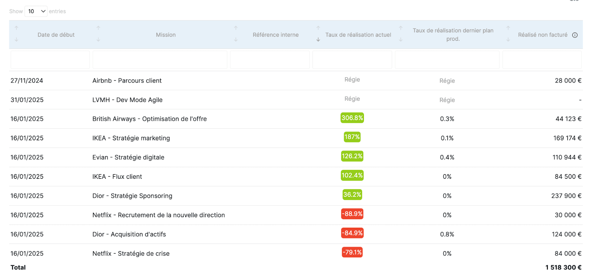This screenshot has height=278, width=593.
Task: Click the total 1 518 300 € value
Action: click(x=563, y=267)
